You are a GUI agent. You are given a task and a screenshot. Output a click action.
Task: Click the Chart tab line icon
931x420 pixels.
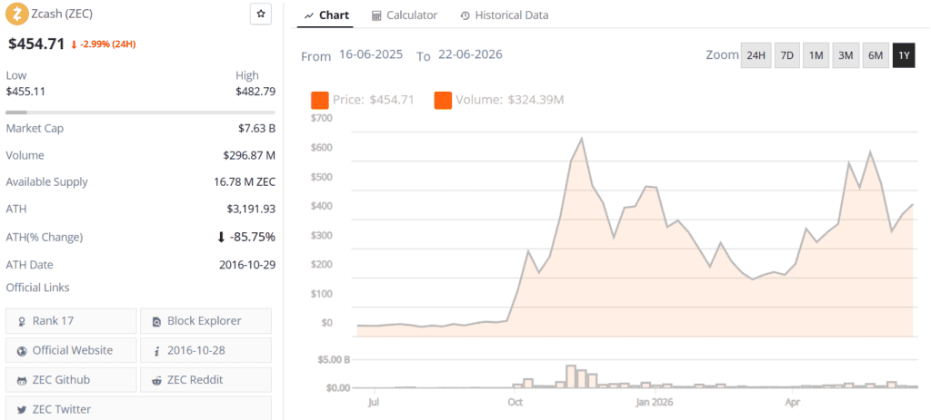point(309,15)
